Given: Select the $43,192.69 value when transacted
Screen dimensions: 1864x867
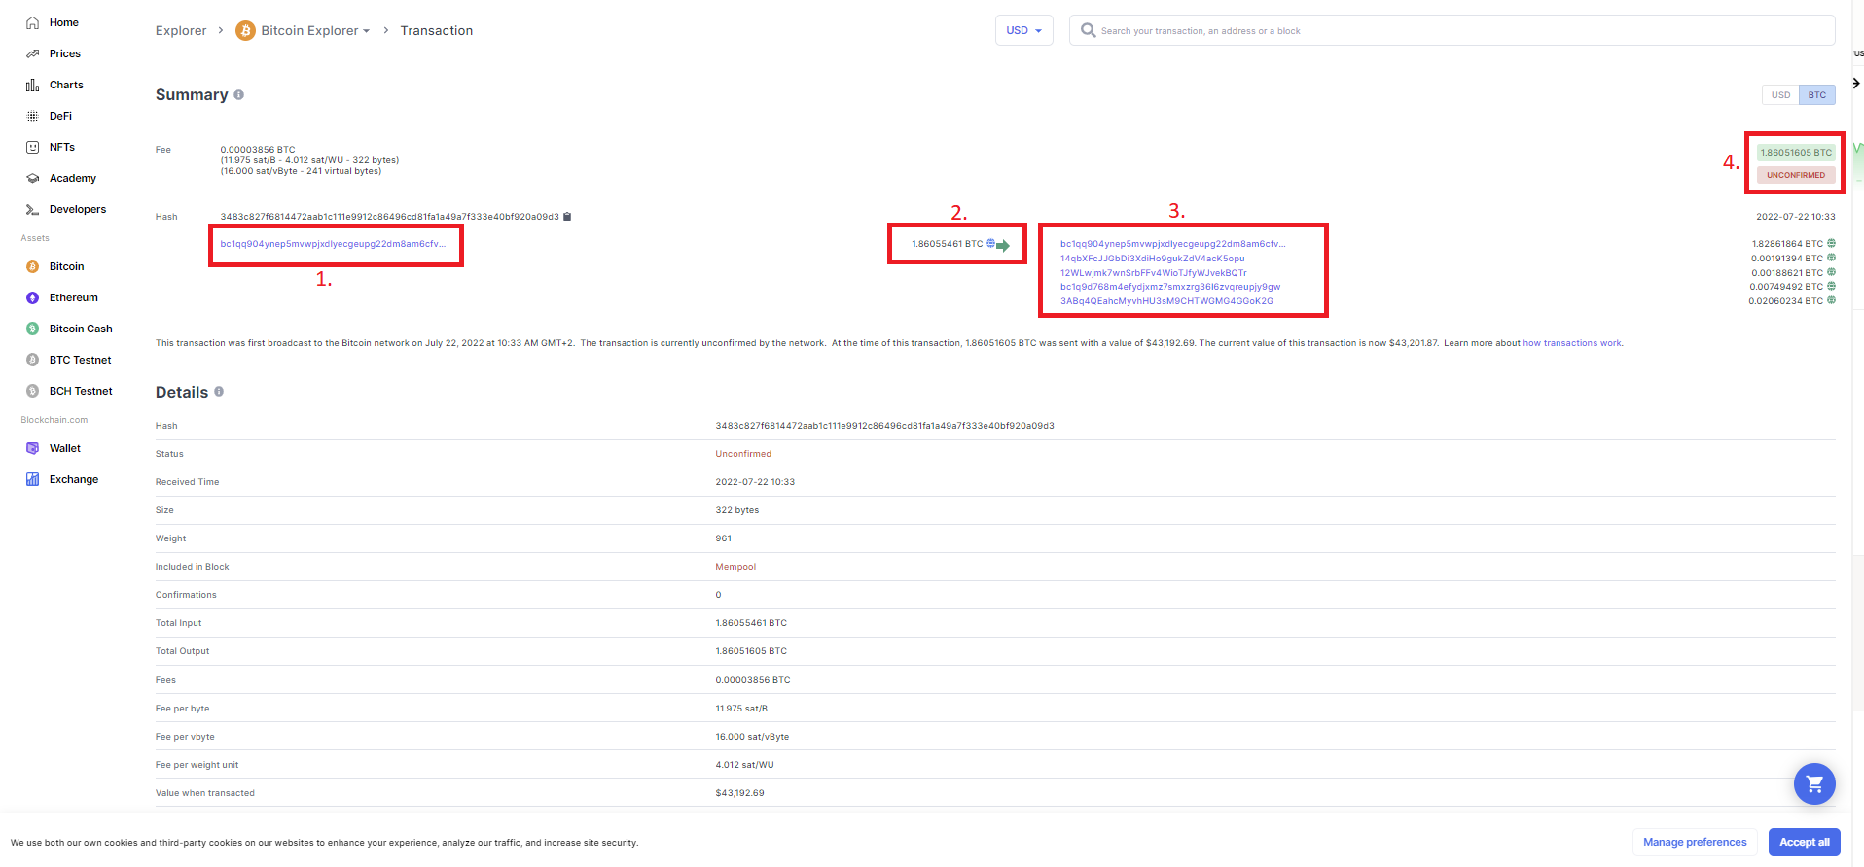Looking at the screenshot, I should tap(739, 793).
